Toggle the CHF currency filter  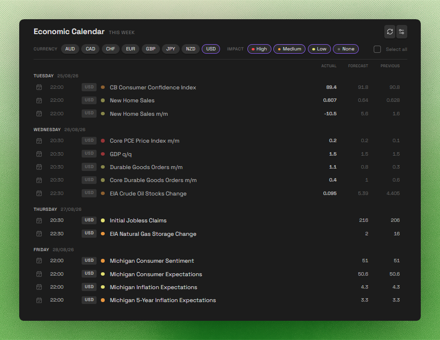tap(110, 49)
